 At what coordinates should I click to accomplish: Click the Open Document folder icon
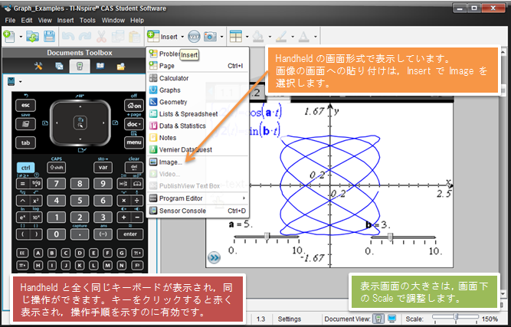32,37
